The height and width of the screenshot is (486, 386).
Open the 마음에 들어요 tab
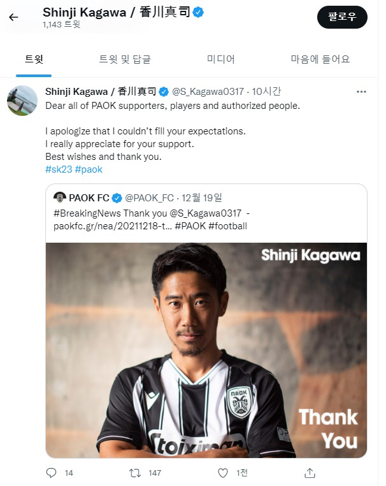(320, 59)
